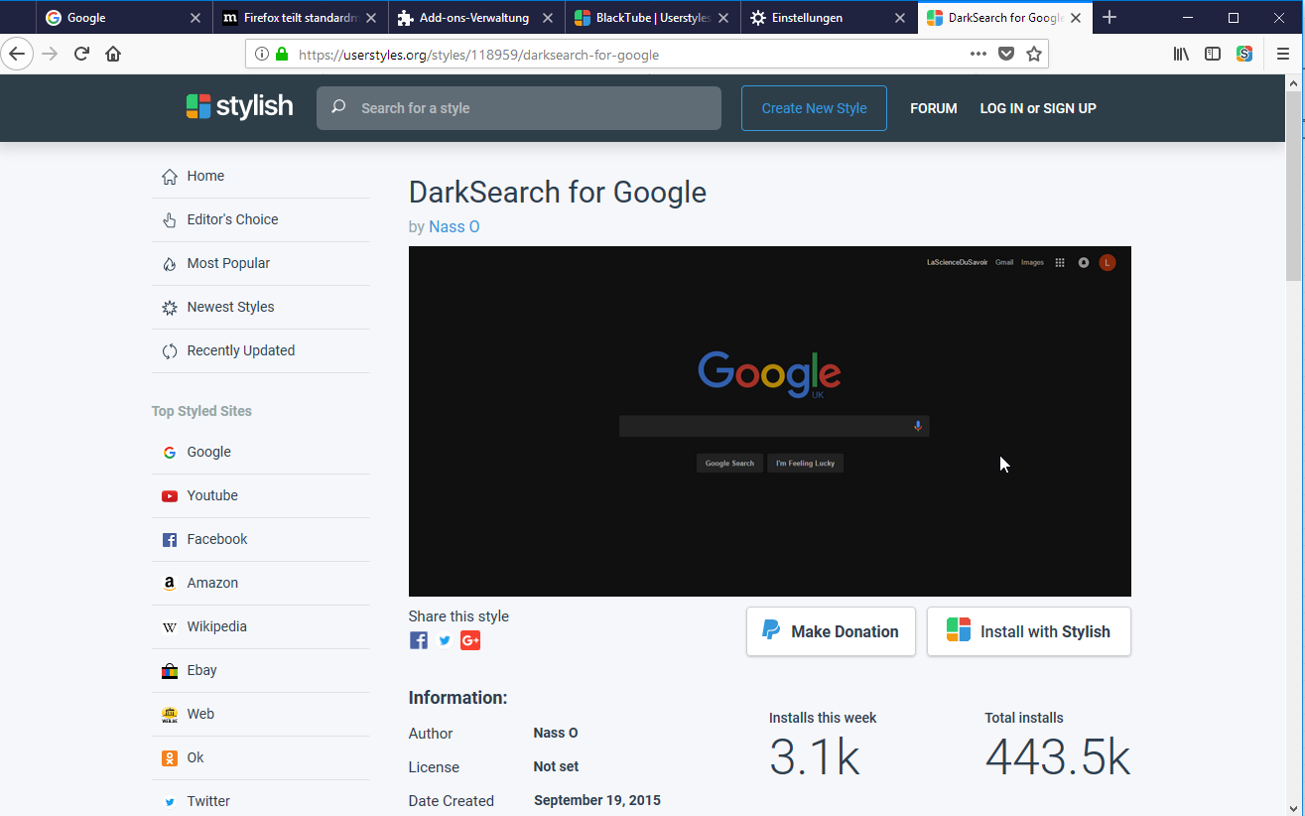Share style via Twitter icon
Image resolution: width=1305 pixels, height=816 pixels.
pos(445,640)
